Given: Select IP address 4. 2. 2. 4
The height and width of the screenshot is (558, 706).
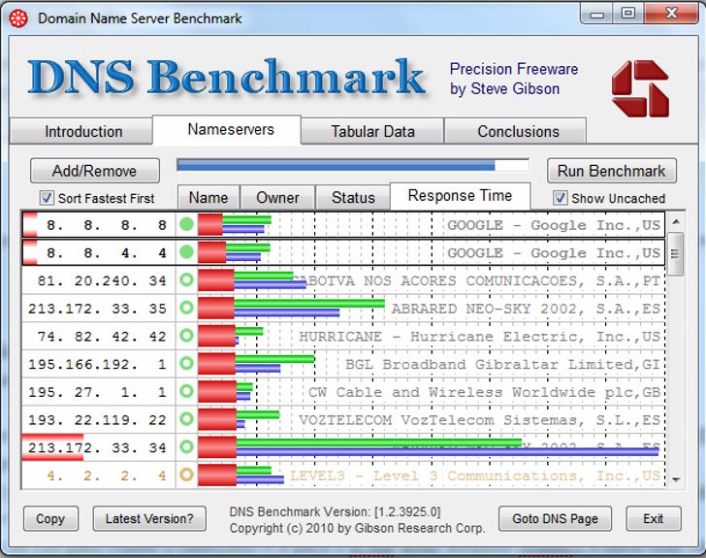Looking at the screenshot, I should (107, 476).
